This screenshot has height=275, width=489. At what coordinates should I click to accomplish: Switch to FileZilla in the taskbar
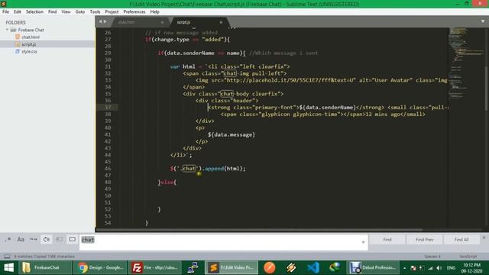(x=154, y=267)
